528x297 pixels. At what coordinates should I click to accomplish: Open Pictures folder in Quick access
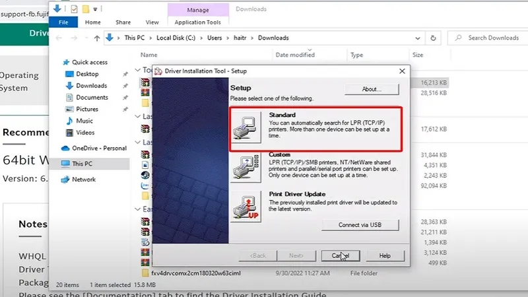coord(86,109)
